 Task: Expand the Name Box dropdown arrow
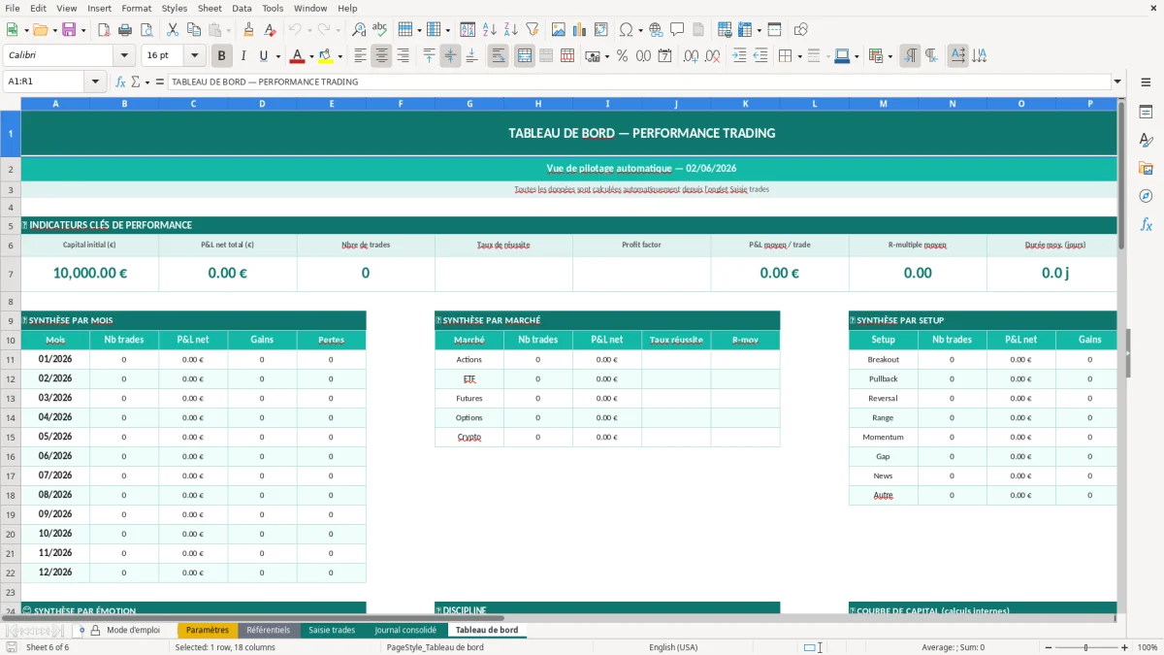coord(95,82)
